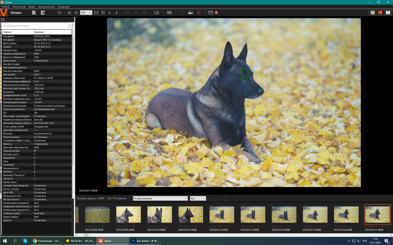Toggle yellow label filter in filter bar
Screen dimensions: 393x245
point(213,198)
